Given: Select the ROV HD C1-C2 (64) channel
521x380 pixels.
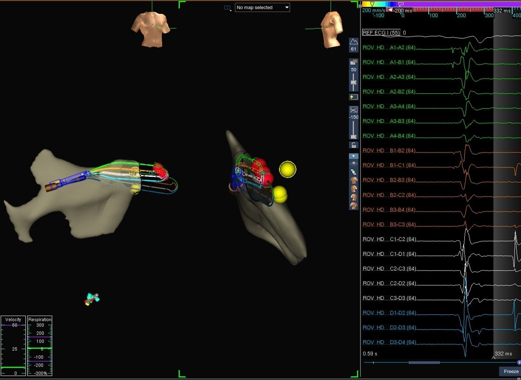Looking at the screenshot, I should point(389,239).
